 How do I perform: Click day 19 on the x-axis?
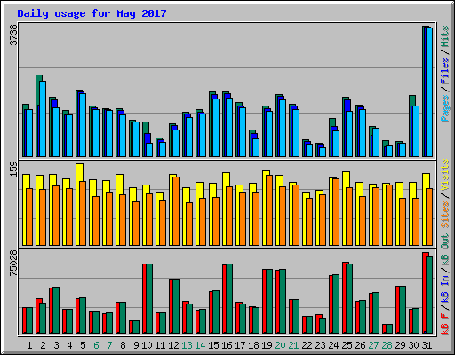(267, 345)
